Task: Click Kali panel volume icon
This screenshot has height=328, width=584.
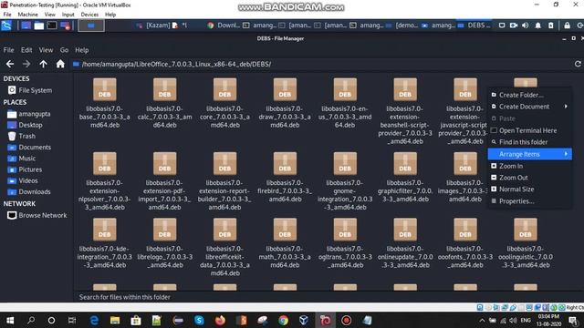Action: click(x=526, y=26)
